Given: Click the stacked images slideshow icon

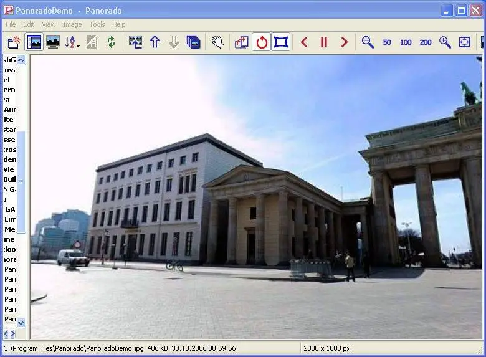Looking at the screenshot, I should (193, 42).
